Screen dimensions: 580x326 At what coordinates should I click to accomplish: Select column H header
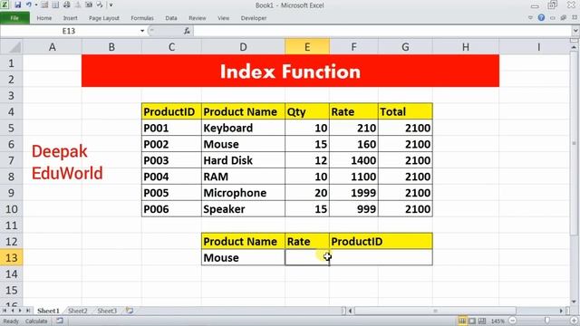[x=465, y=47]
